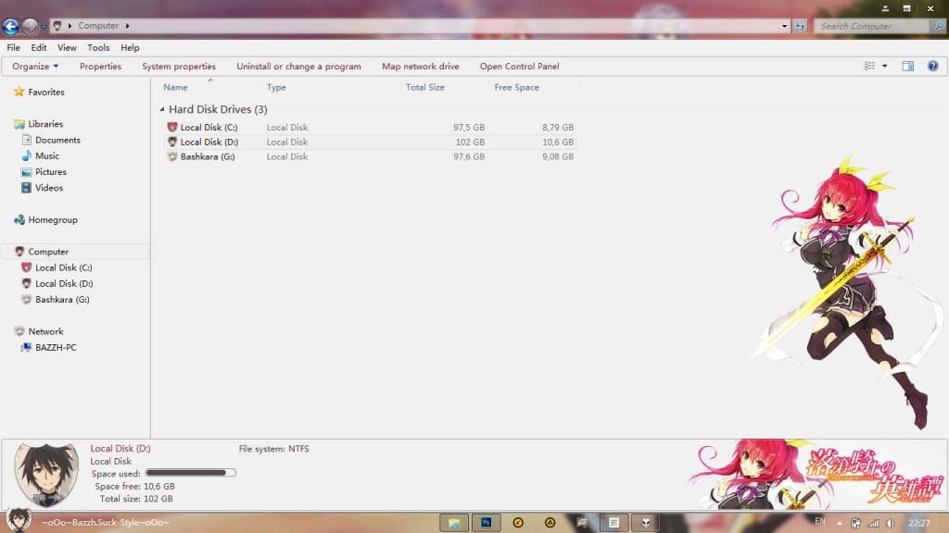Viewport: 949px width, 533px height.
Task: Click the blue Help question-mark icon
Action: click(931, 66)
